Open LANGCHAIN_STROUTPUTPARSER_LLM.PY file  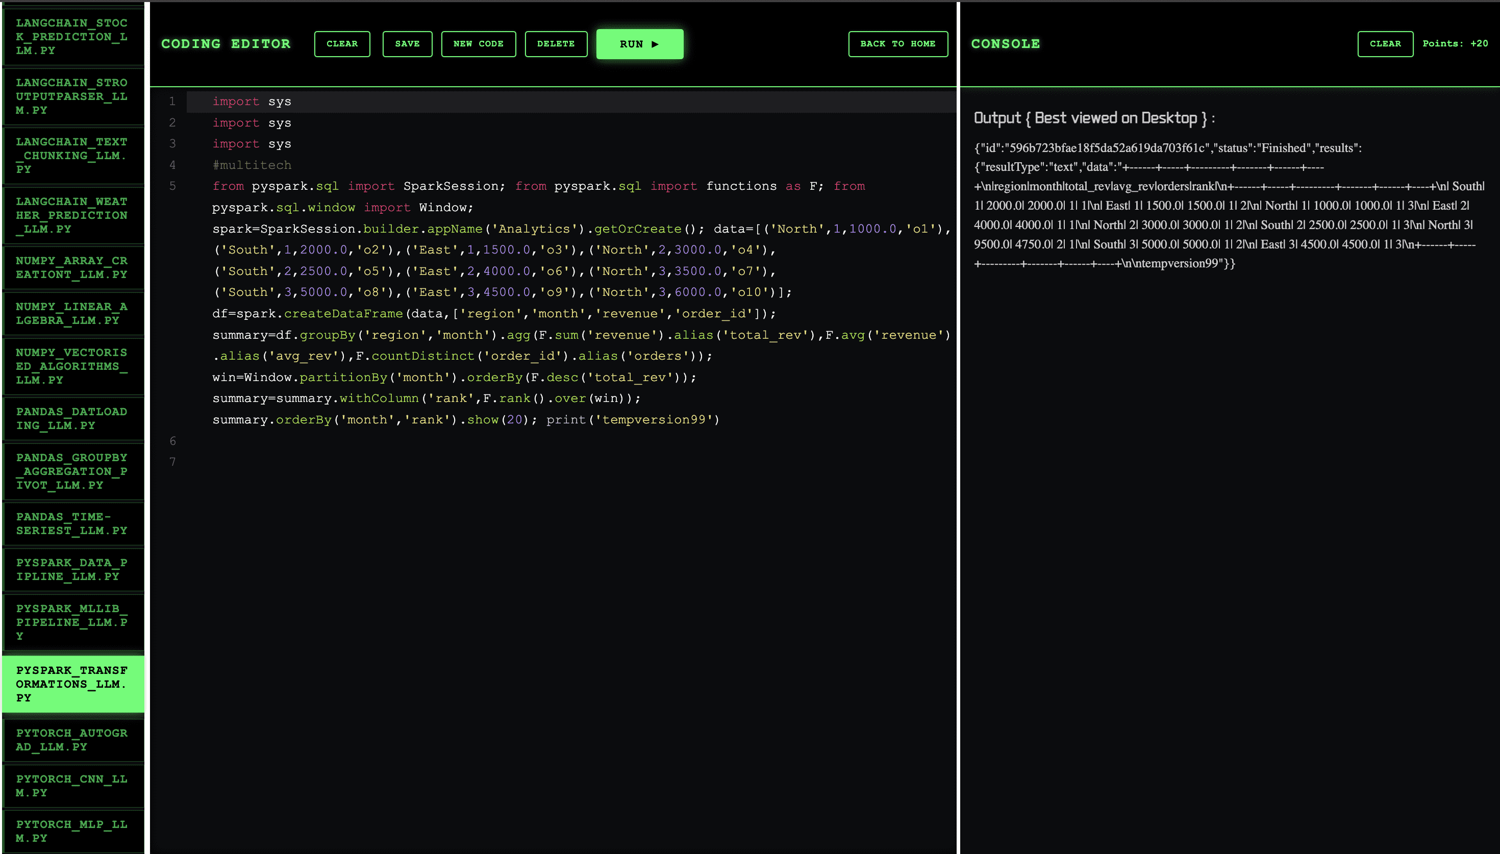point(73,96)
